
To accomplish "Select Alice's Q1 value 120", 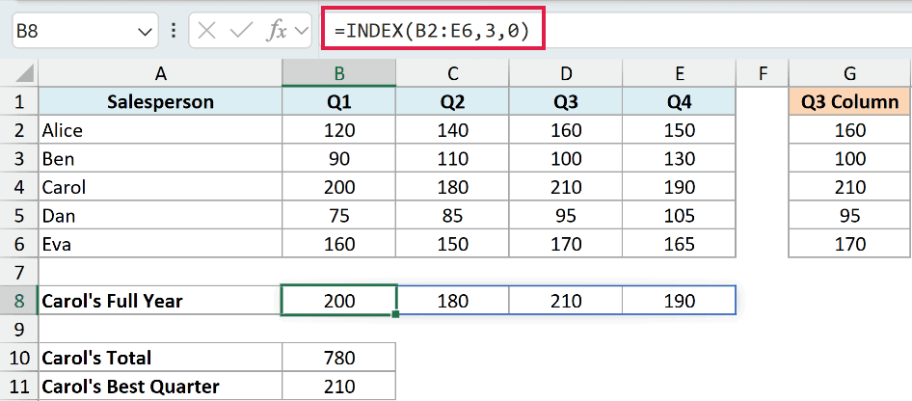I will click(x=339, y=130).
